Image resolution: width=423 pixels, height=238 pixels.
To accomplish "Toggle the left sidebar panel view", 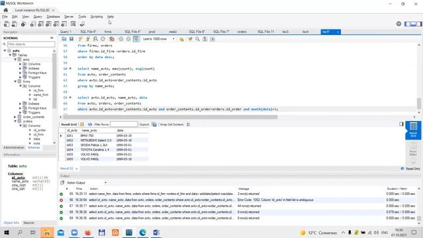I will click(x=407, y=24).
